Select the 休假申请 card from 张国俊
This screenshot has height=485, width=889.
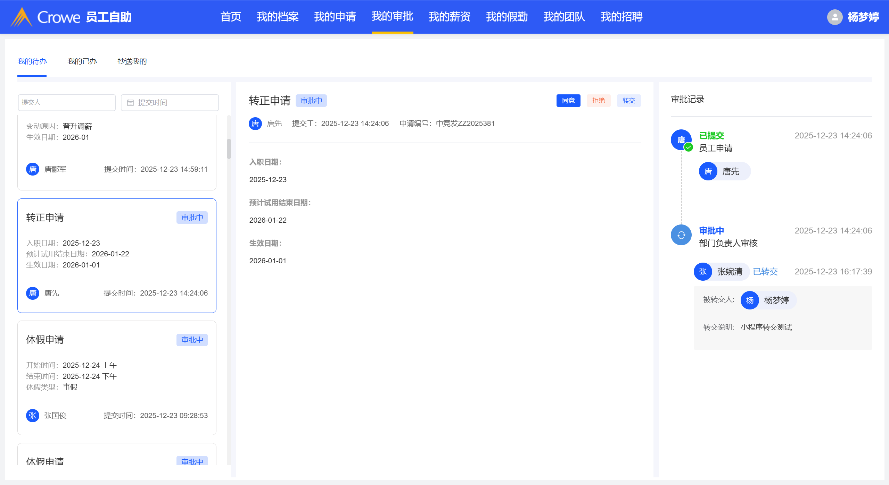coord(117,377)
